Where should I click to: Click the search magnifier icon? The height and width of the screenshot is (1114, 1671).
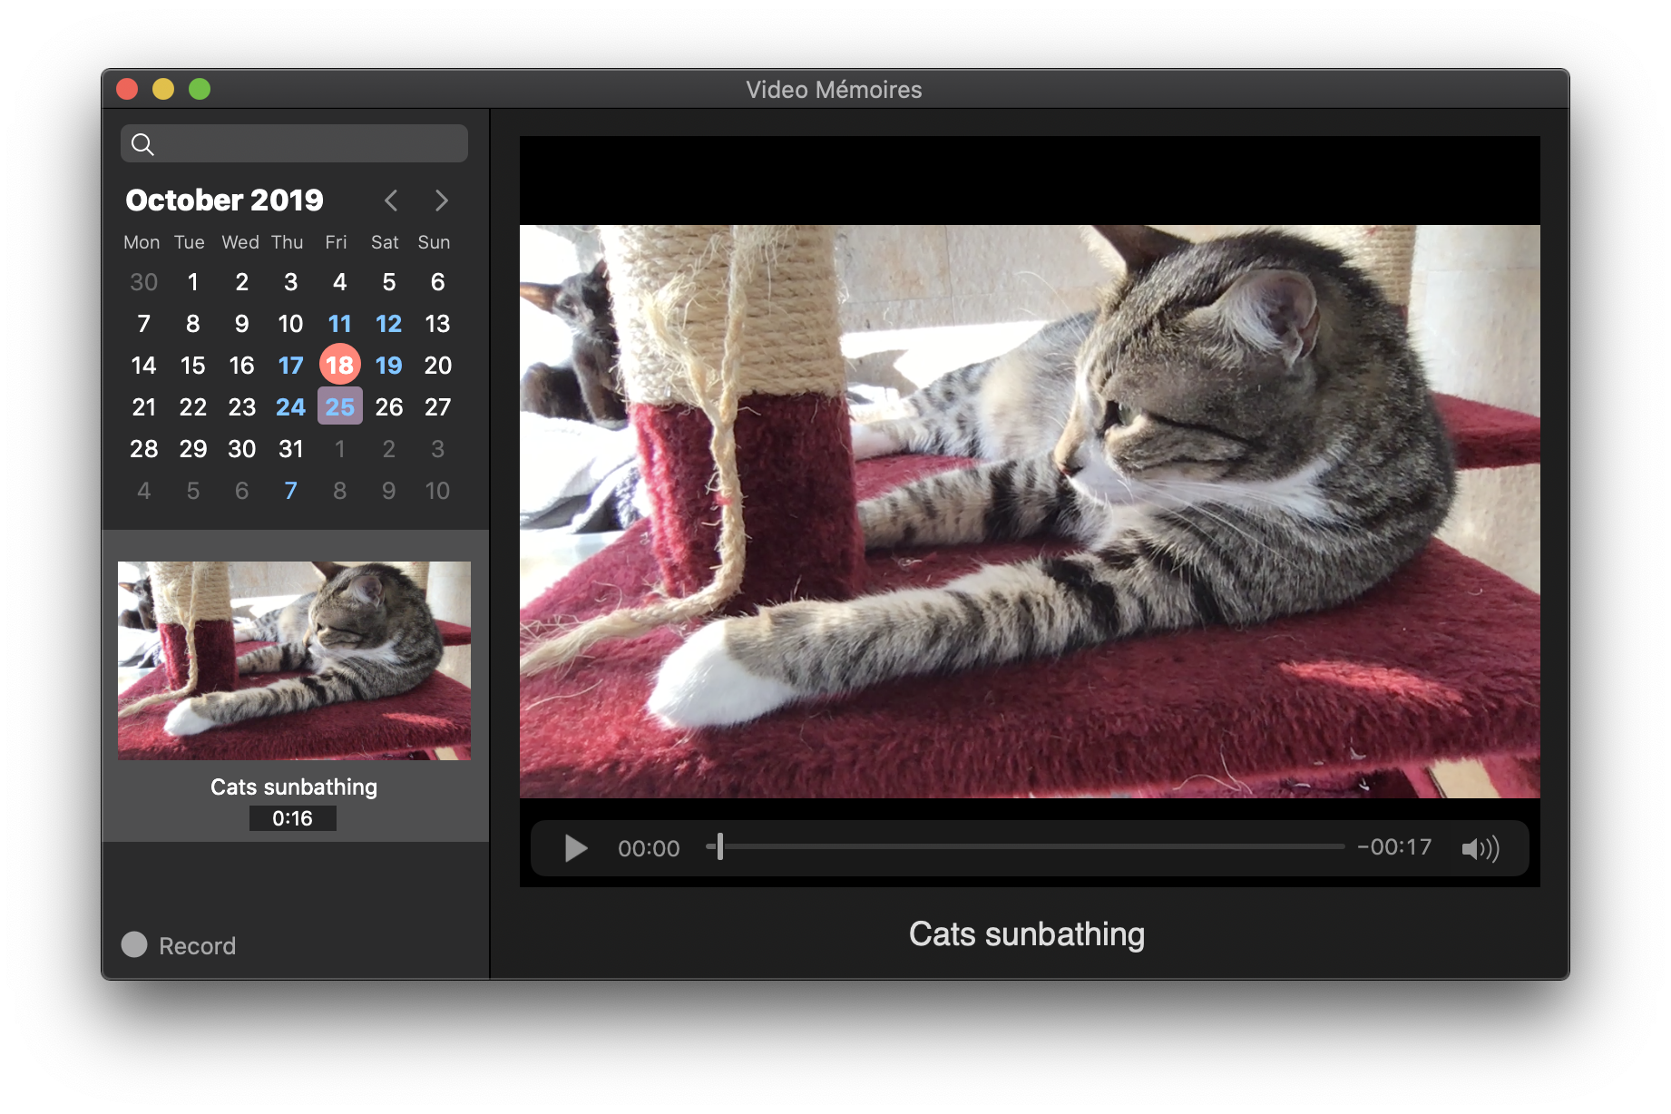tap(143, 143)
